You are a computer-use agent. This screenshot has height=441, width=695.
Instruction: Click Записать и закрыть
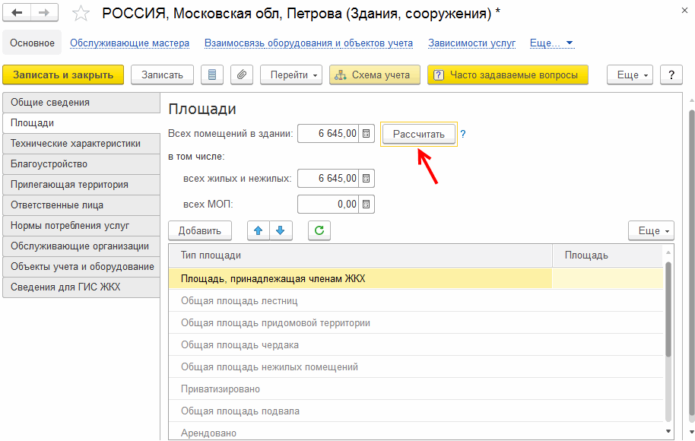(x=63, y=75)
